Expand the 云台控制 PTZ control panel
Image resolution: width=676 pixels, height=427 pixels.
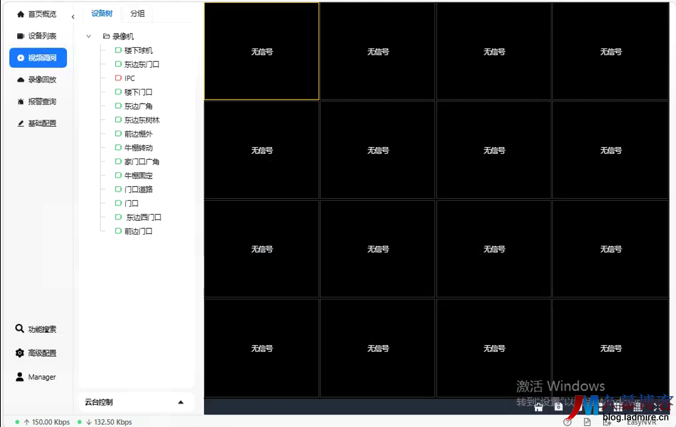point(181,402)
